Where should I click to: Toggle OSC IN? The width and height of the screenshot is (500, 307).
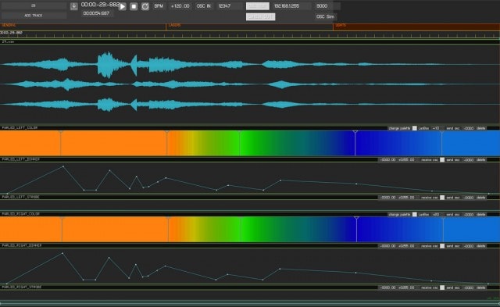coord(204,6)
